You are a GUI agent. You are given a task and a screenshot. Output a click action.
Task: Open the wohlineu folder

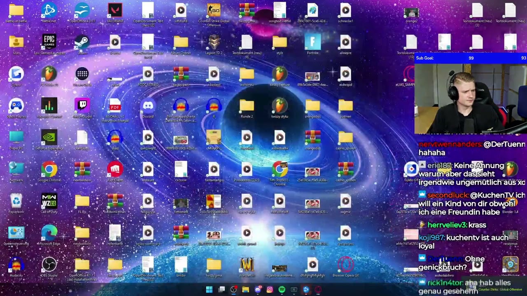pos(247,76)
